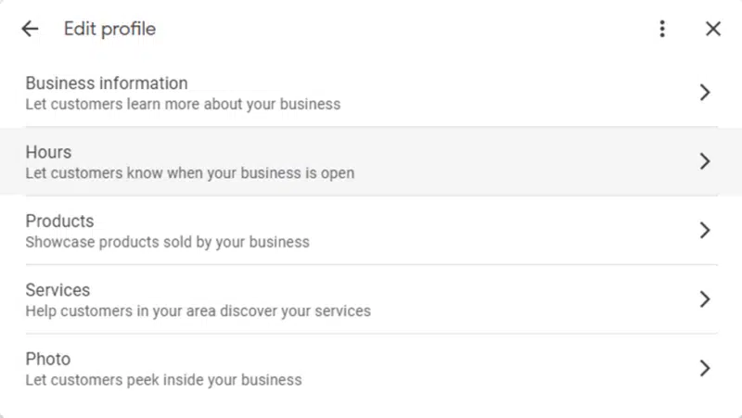This screenshot has height=418, width=742.
Task: Open the Services heading
Action: coord(57,290)
